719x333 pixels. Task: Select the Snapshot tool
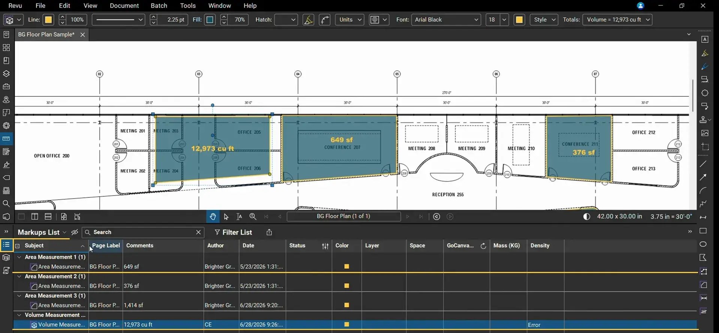click(x=704, y=147)
